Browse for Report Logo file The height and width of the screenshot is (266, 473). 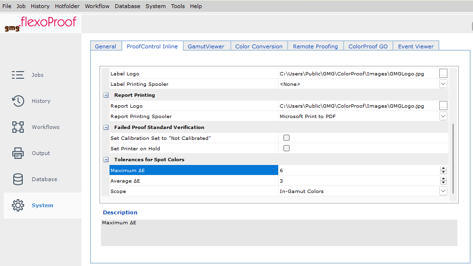tap(443, 106)
